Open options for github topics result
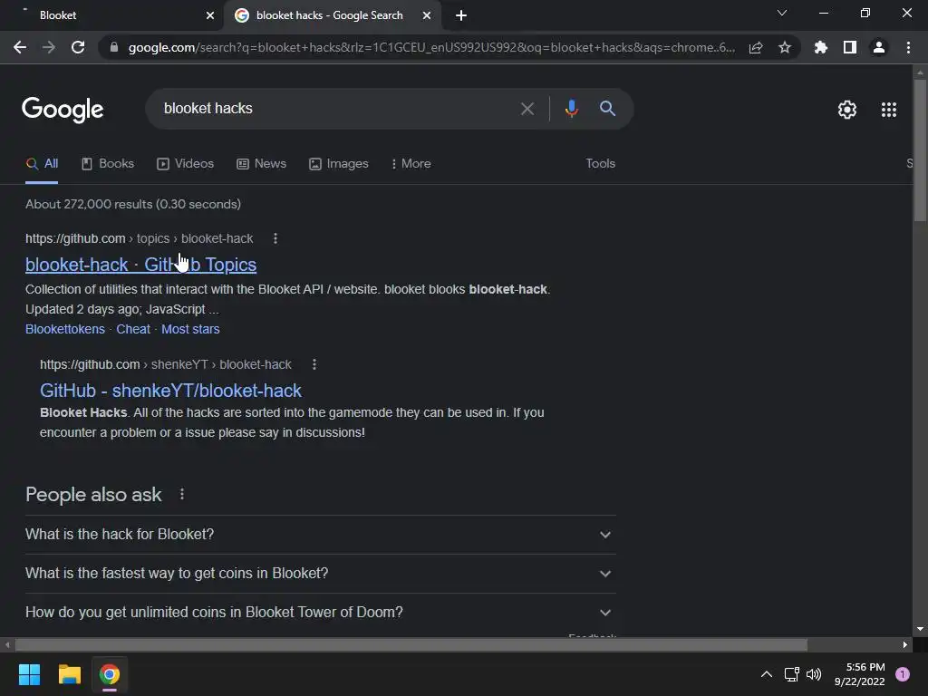Viewport: 928px width, 696px height. 275,238
